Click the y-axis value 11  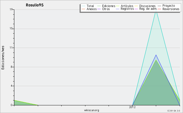11,48
